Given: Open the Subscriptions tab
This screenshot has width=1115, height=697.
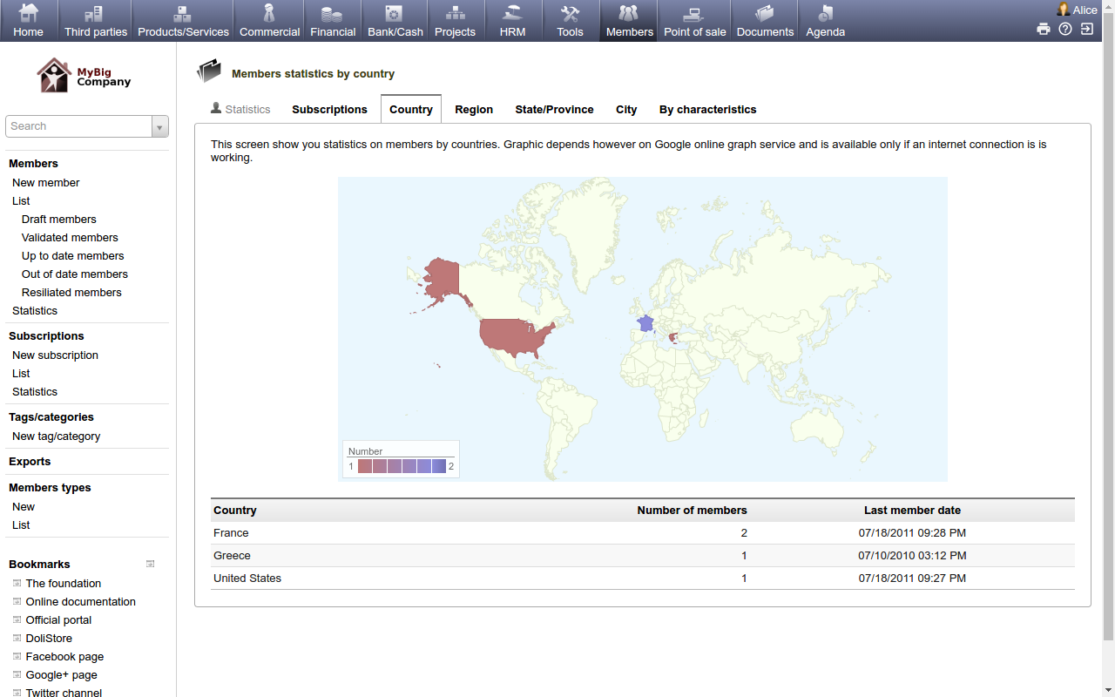Looking at the screenshot, I should (x=329, y=110).
